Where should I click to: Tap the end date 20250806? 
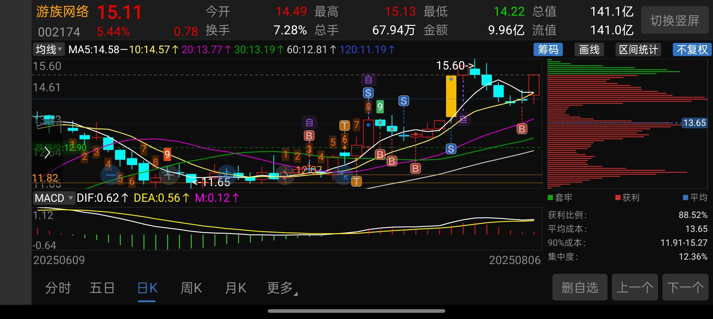[515, 260]
